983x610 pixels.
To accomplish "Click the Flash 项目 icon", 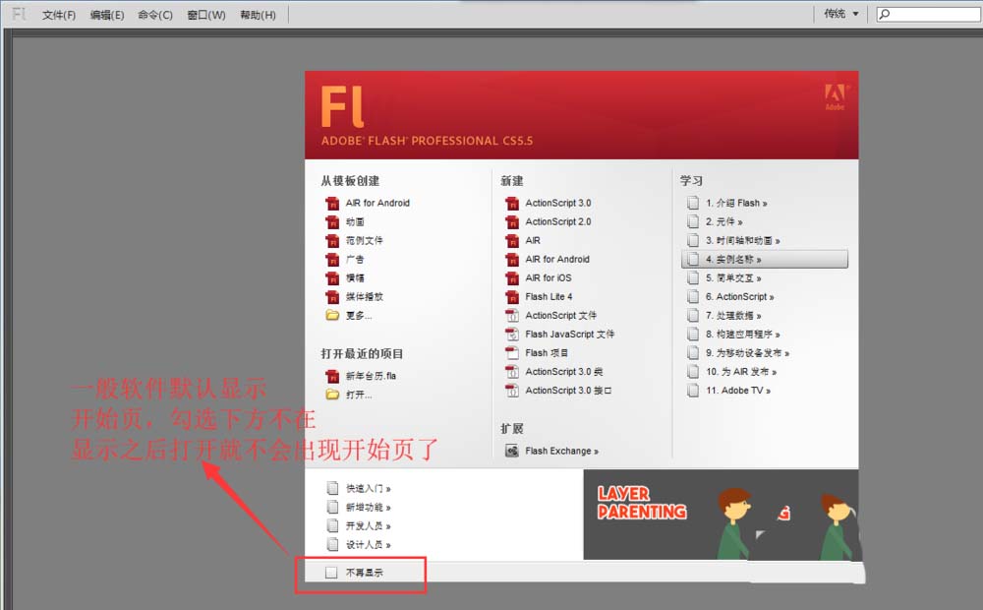I will 512,353.
